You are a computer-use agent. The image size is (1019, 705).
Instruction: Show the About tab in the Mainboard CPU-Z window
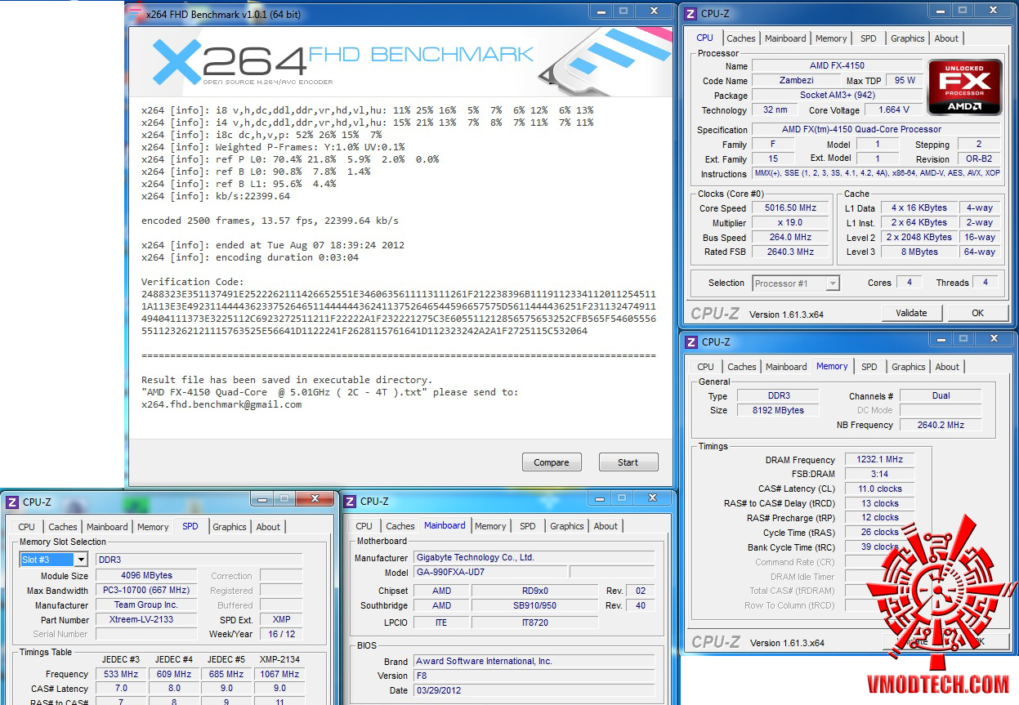[606, 526]
